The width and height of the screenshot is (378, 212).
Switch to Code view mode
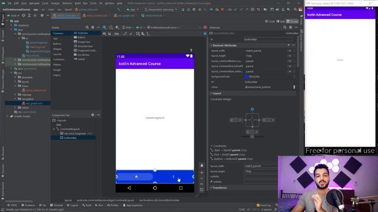pyautogui.click(x=270, y=21)
